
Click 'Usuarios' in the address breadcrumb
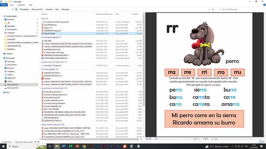click(x=49, y=9)
